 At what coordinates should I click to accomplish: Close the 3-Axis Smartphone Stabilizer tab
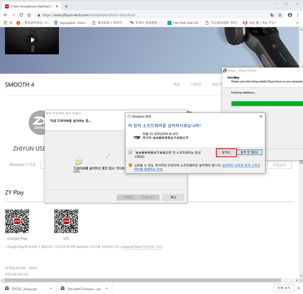[57, 6]
